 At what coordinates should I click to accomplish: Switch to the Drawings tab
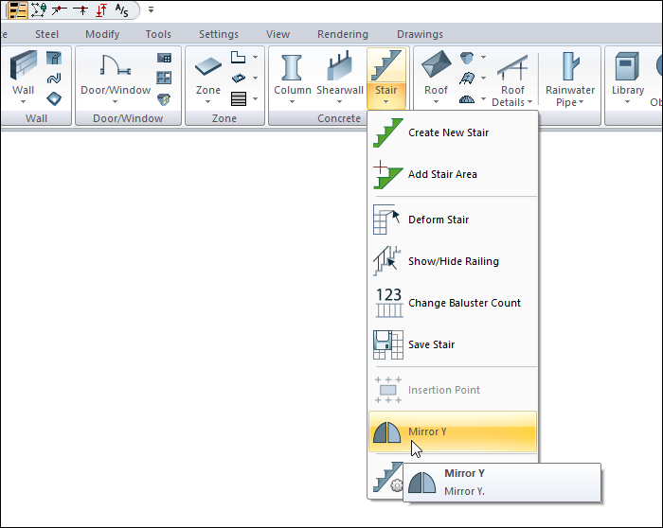[420, 34]
